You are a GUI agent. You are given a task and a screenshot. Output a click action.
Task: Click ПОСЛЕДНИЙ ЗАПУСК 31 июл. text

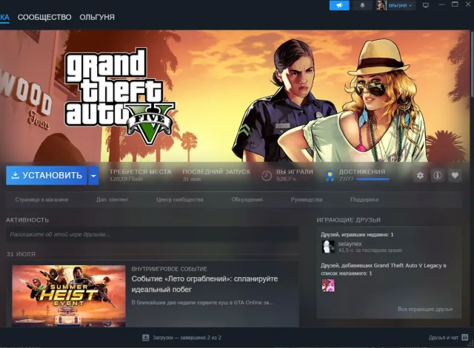pos(216,175)
